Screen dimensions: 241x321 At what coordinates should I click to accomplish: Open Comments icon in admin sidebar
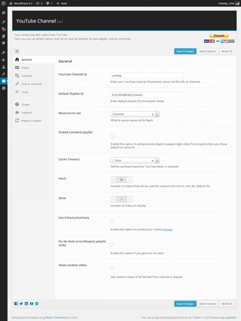click(x=4, y=43)
